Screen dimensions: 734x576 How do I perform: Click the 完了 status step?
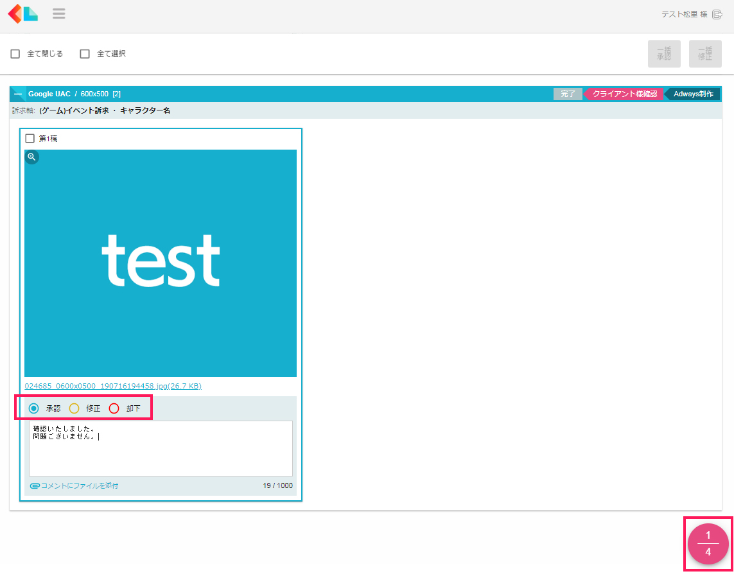click(x=568, y=94)
